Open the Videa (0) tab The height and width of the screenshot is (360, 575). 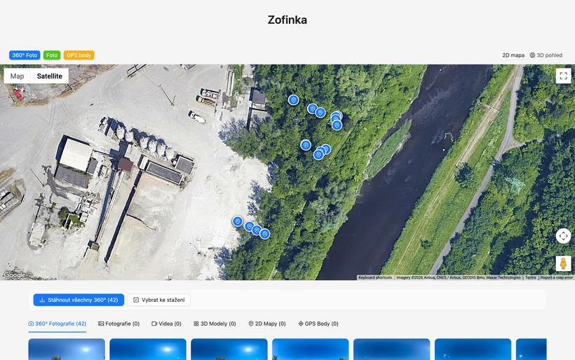(166, 324)
